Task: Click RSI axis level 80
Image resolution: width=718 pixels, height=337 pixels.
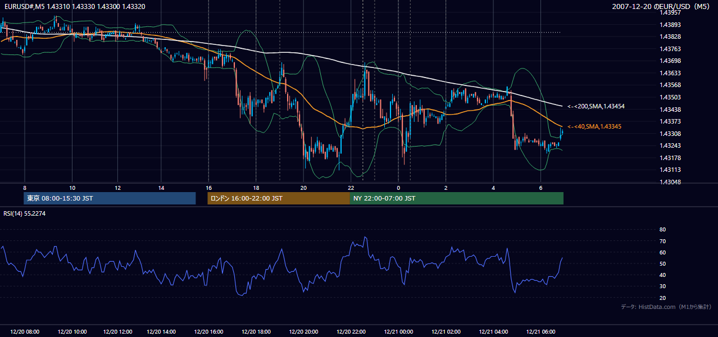Action: pos(662,230)
